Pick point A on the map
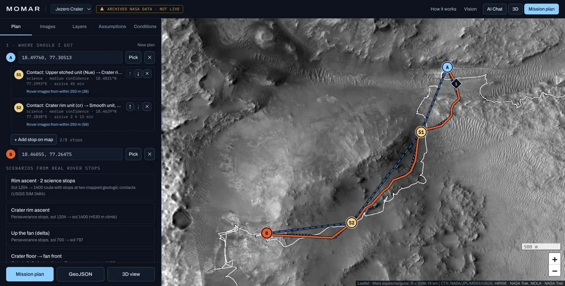 pos(133,58)
